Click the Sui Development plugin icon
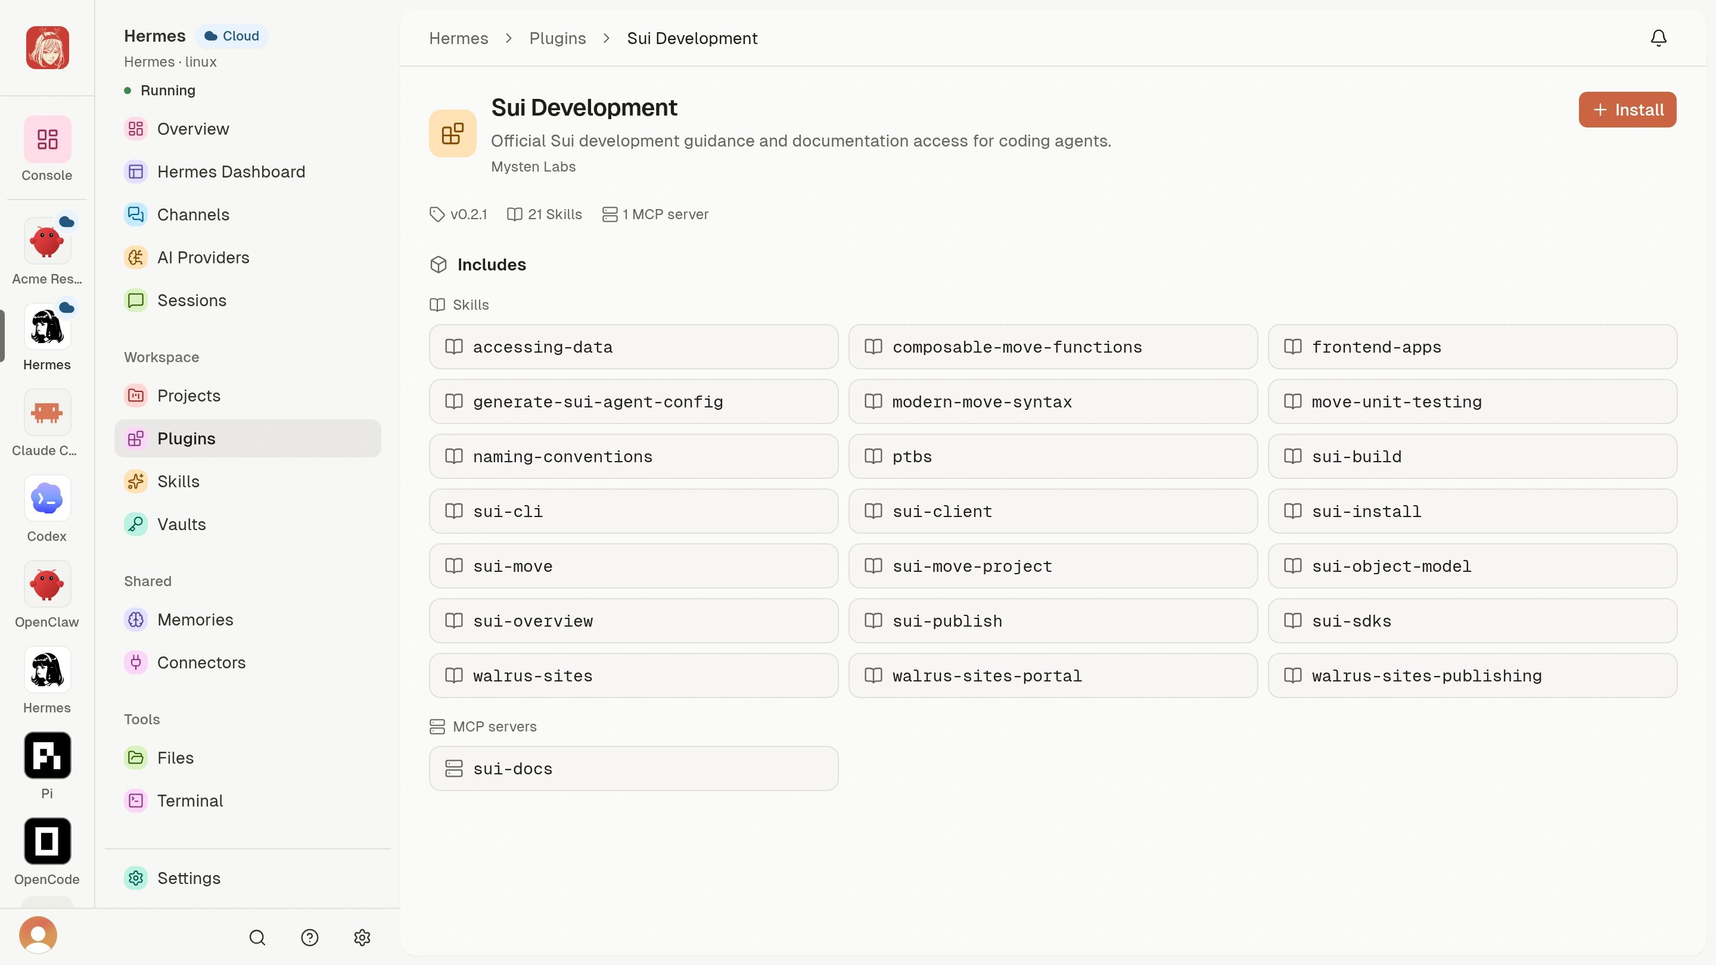The image size is (1716, 965). (452, 133)
